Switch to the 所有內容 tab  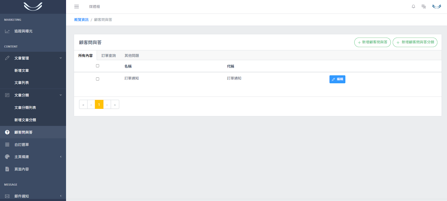pos(85,55)
